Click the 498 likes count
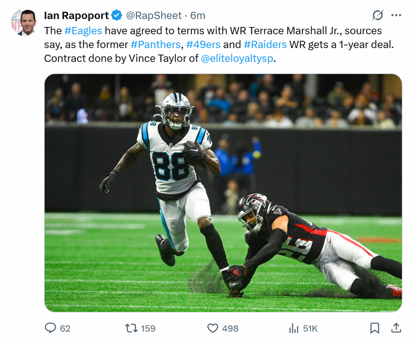Image resolution: width=414 pixels, height=343 pixels. click(230, 328)
